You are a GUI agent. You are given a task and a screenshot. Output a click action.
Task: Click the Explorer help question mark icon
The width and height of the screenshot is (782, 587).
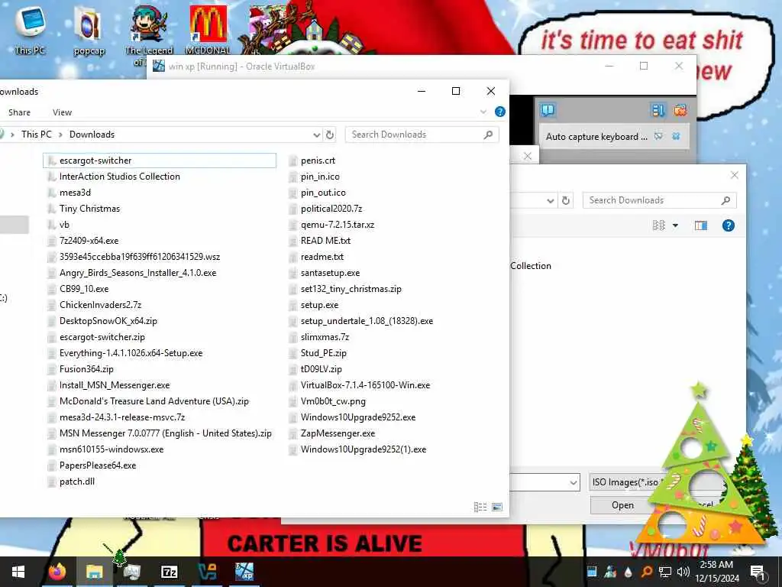(499, 112)
